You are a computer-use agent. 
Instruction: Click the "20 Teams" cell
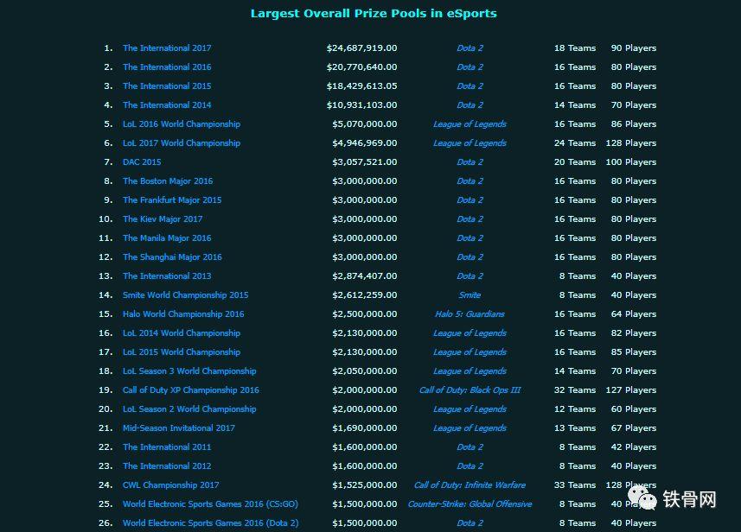click(x=575, y=161)
